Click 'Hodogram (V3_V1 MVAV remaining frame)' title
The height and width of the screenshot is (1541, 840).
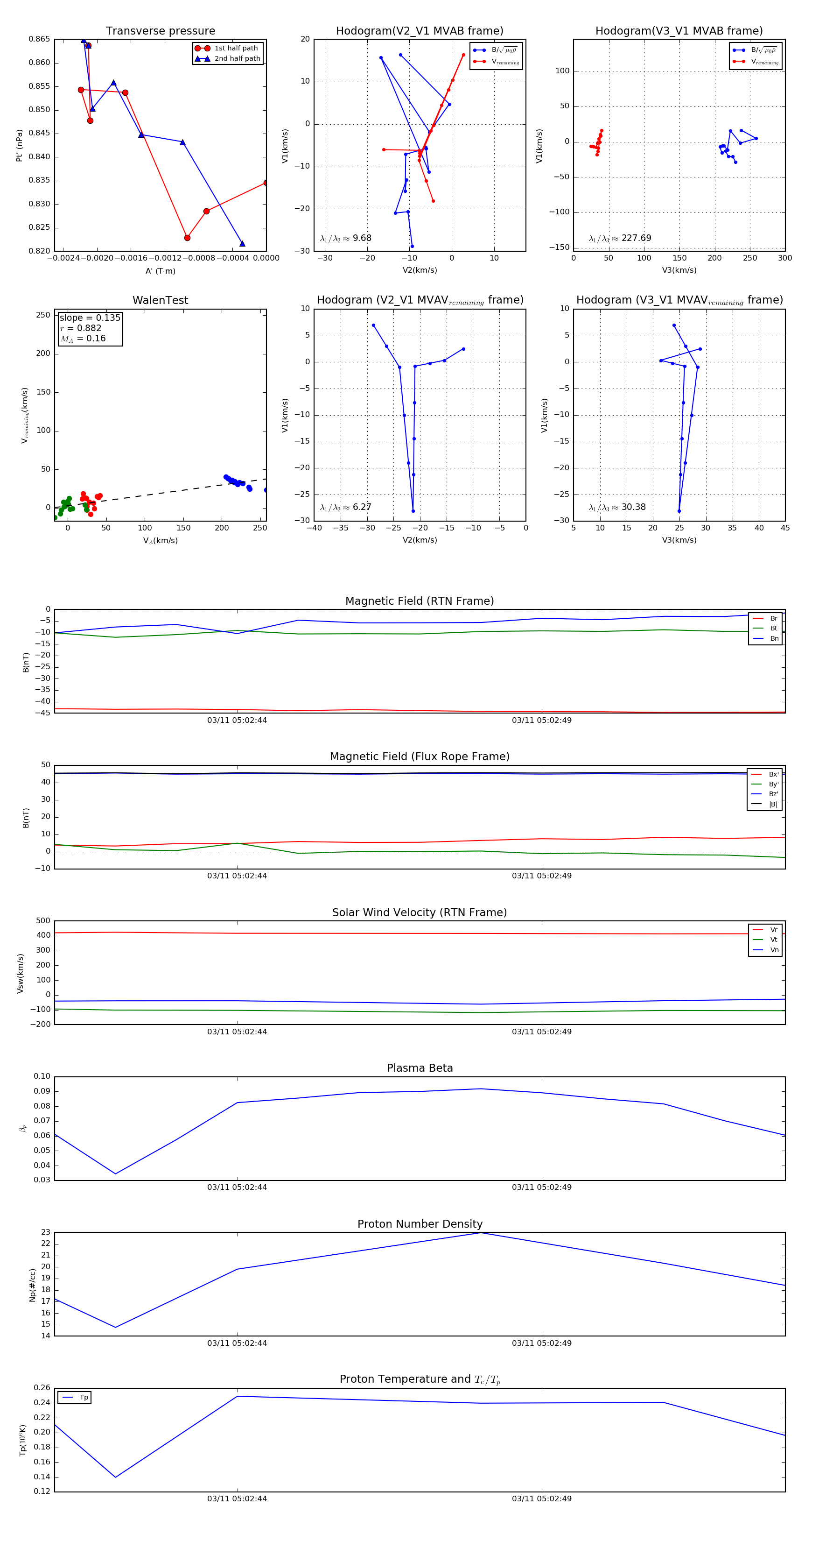coord(679,300)
